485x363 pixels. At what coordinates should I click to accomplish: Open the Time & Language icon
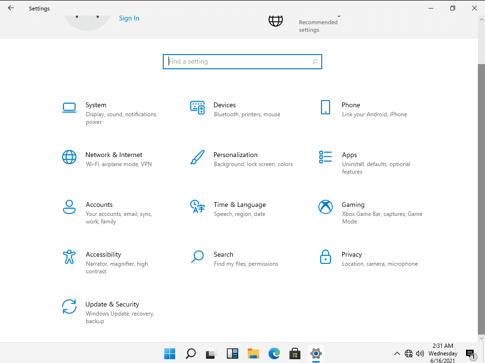pos(197,207)
